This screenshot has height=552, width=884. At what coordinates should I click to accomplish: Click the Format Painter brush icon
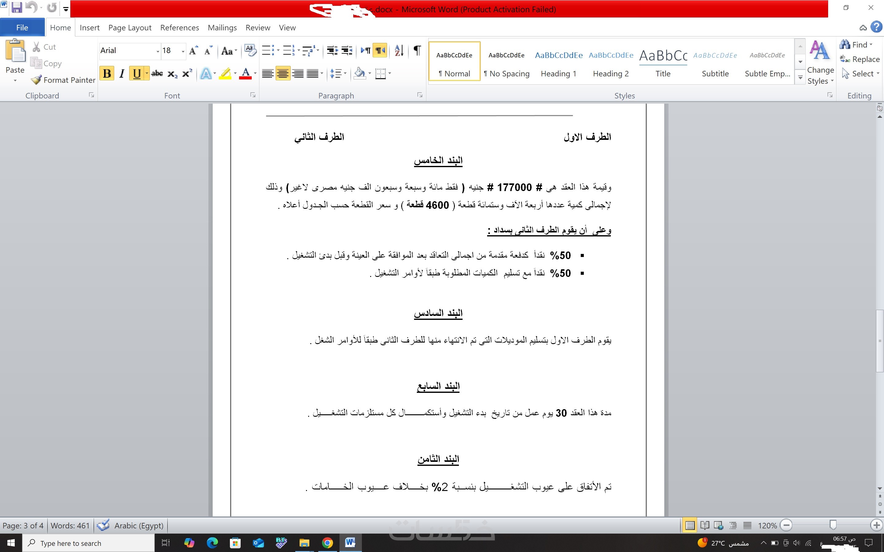point(36,80)
